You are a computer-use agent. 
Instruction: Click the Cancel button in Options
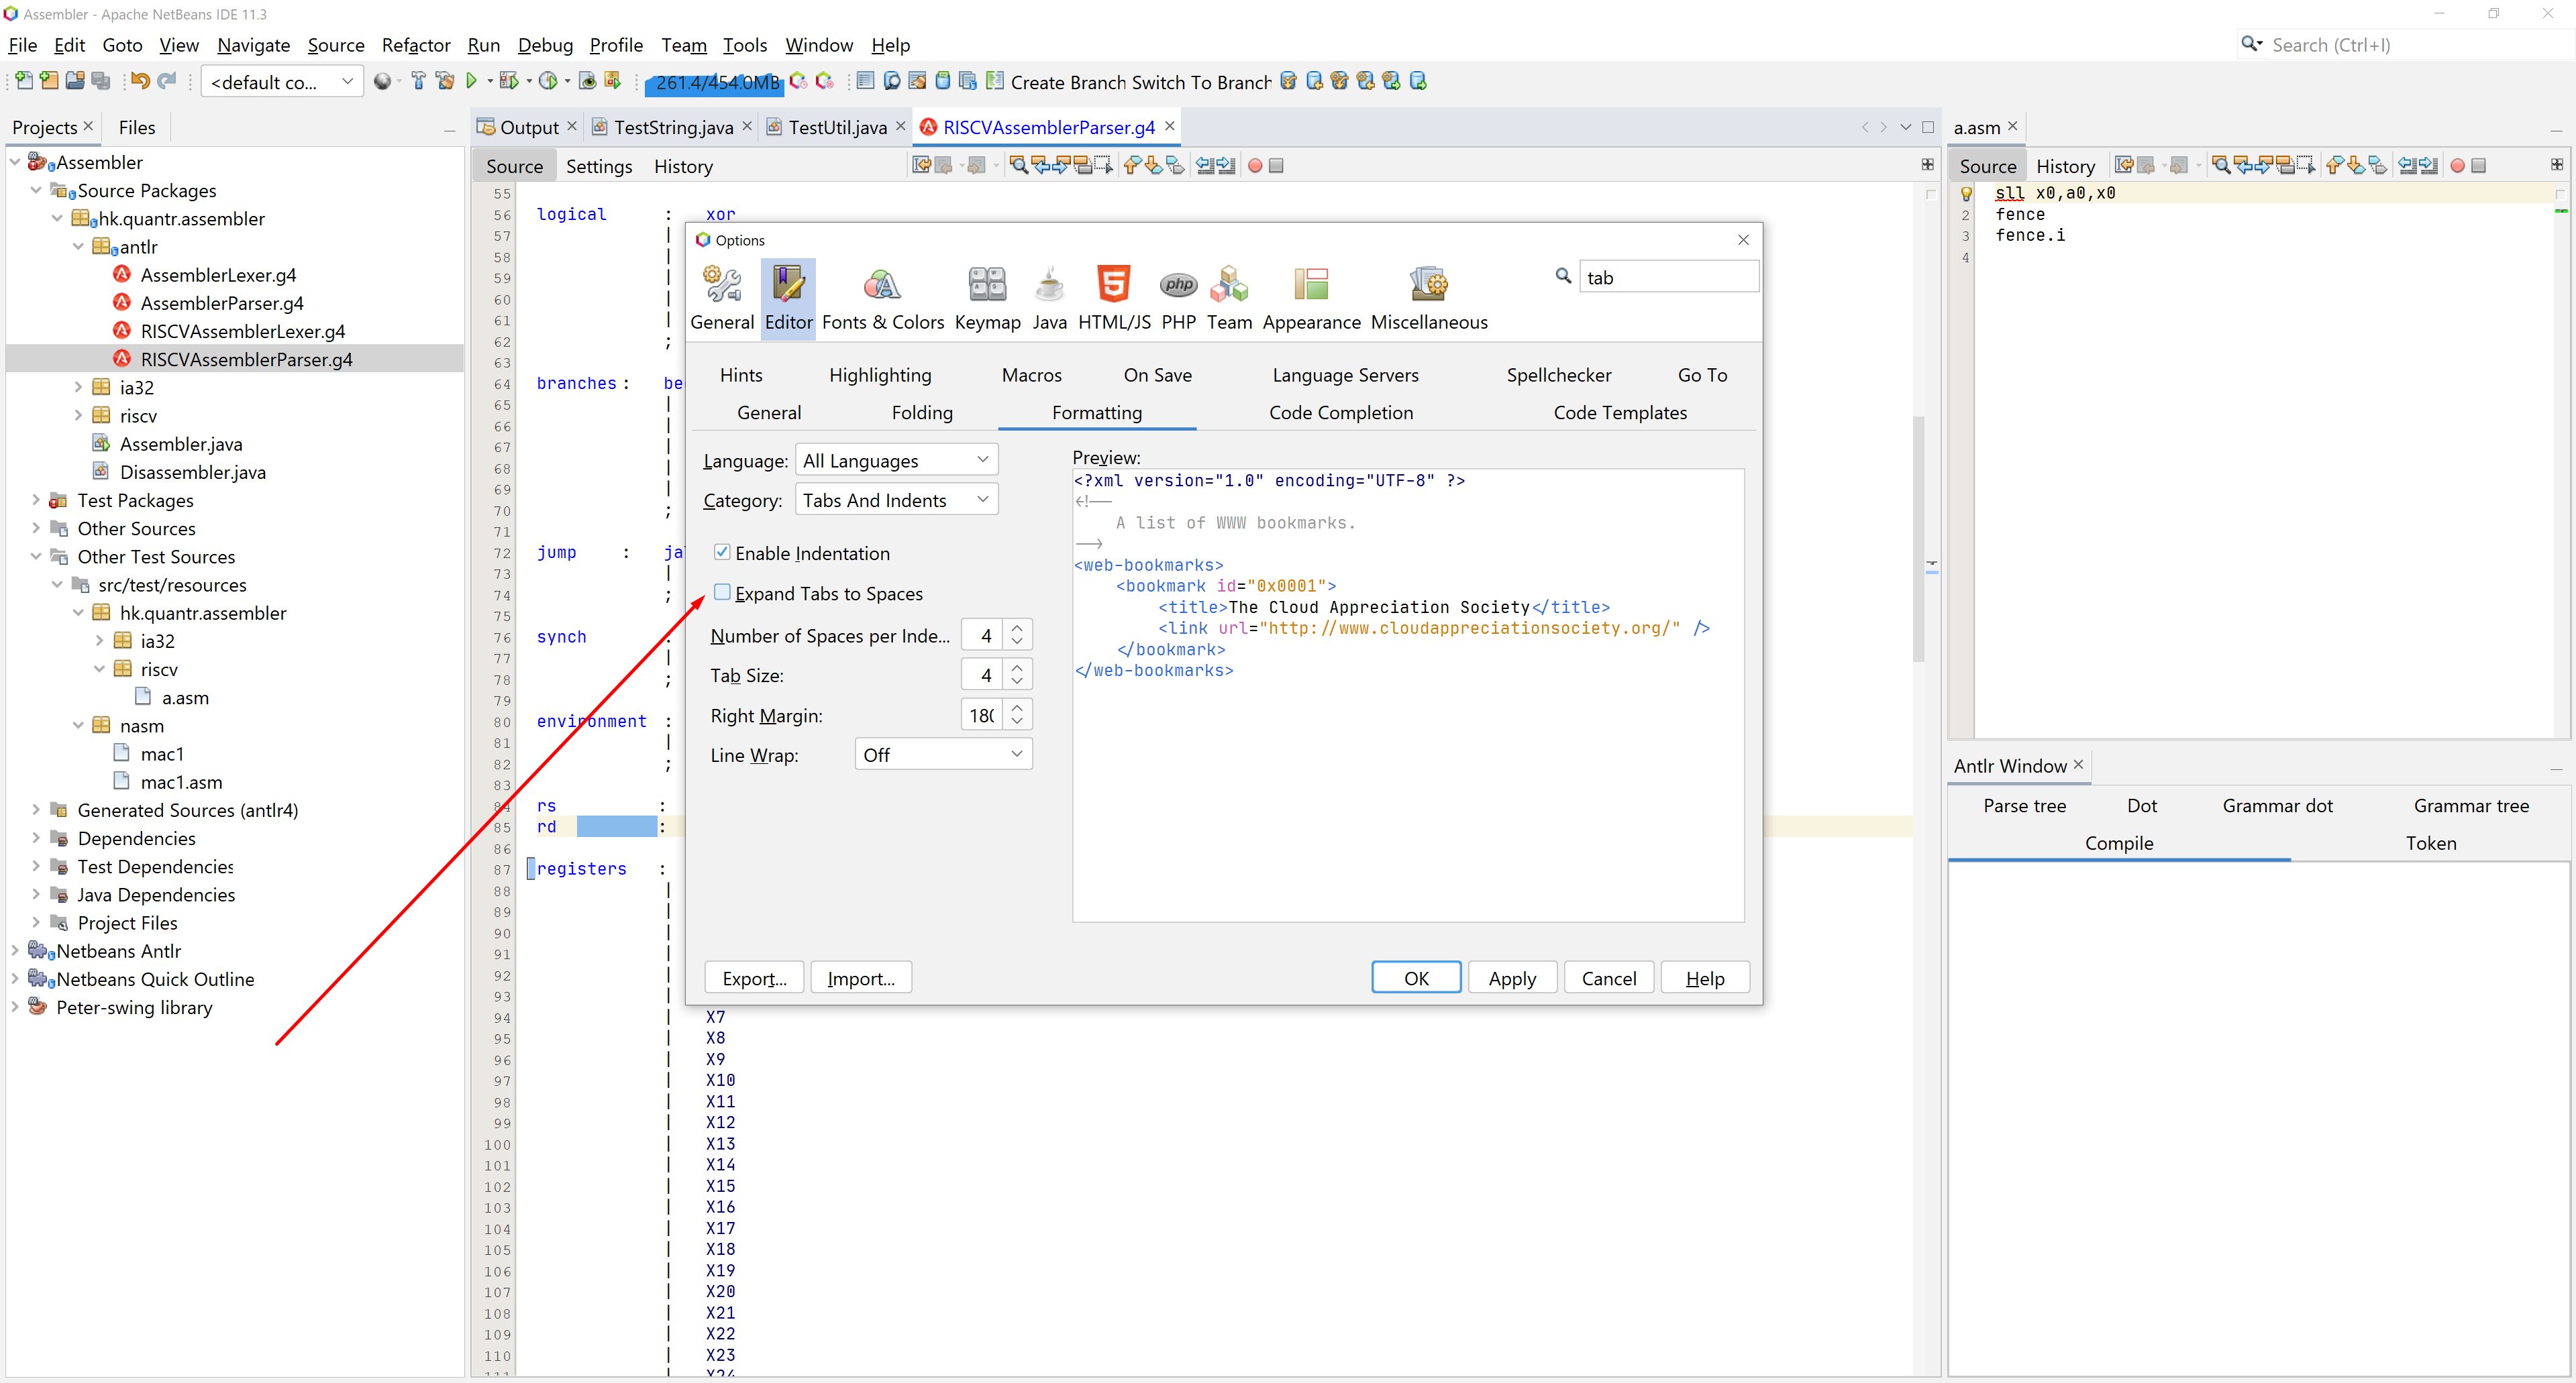[1608, 977]
